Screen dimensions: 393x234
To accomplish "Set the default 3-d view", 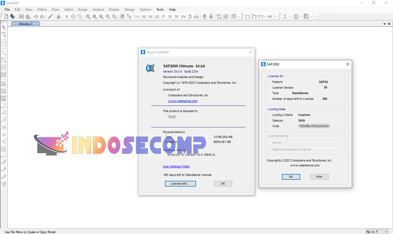I will point(137,16).
